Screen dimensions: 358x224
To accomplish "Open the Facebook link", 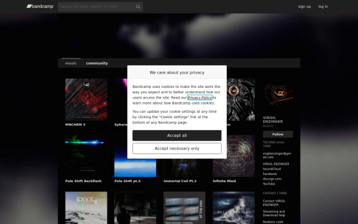I will click(x=270, y=174).
